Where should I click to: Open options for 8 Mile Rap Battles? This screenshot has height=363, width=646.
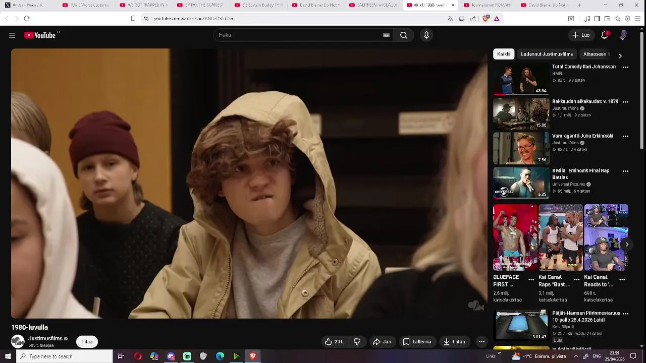(625, 171)
